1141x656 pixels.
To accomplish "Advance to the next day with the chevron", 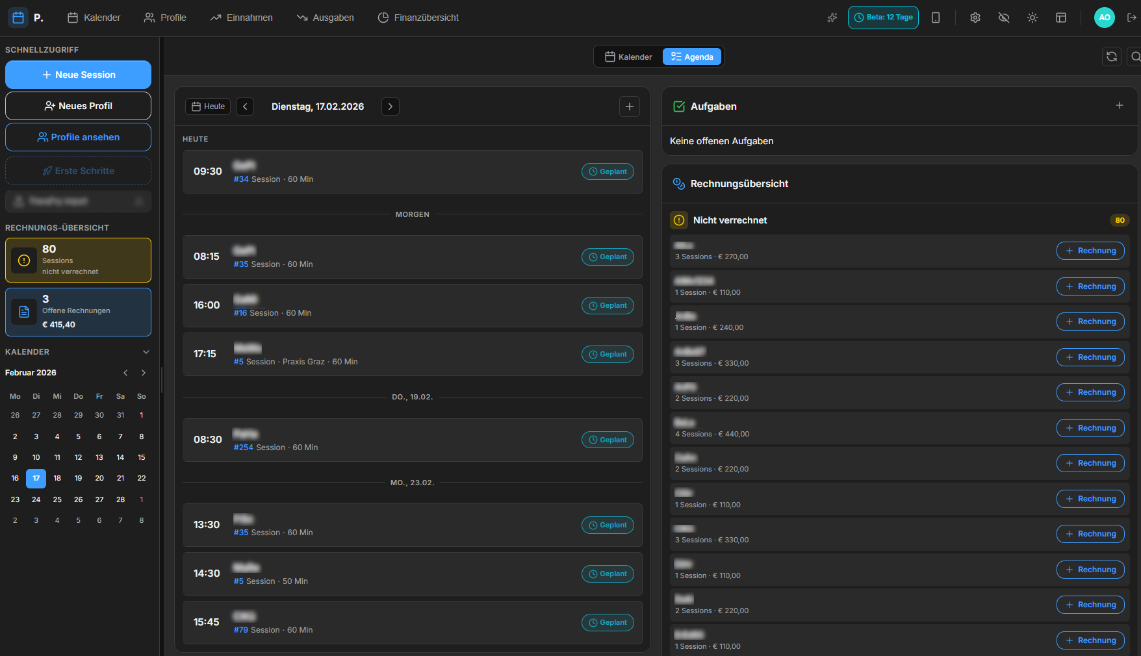I will coord(390,106).
